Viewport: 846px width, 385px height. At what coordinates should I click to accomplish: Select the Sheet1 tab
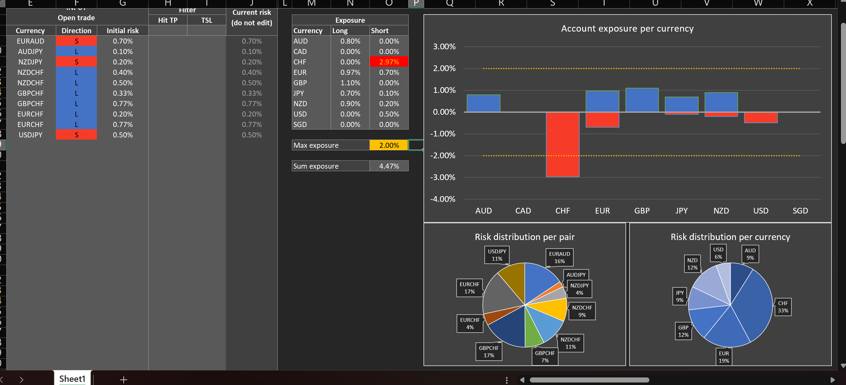coord(72,379)
